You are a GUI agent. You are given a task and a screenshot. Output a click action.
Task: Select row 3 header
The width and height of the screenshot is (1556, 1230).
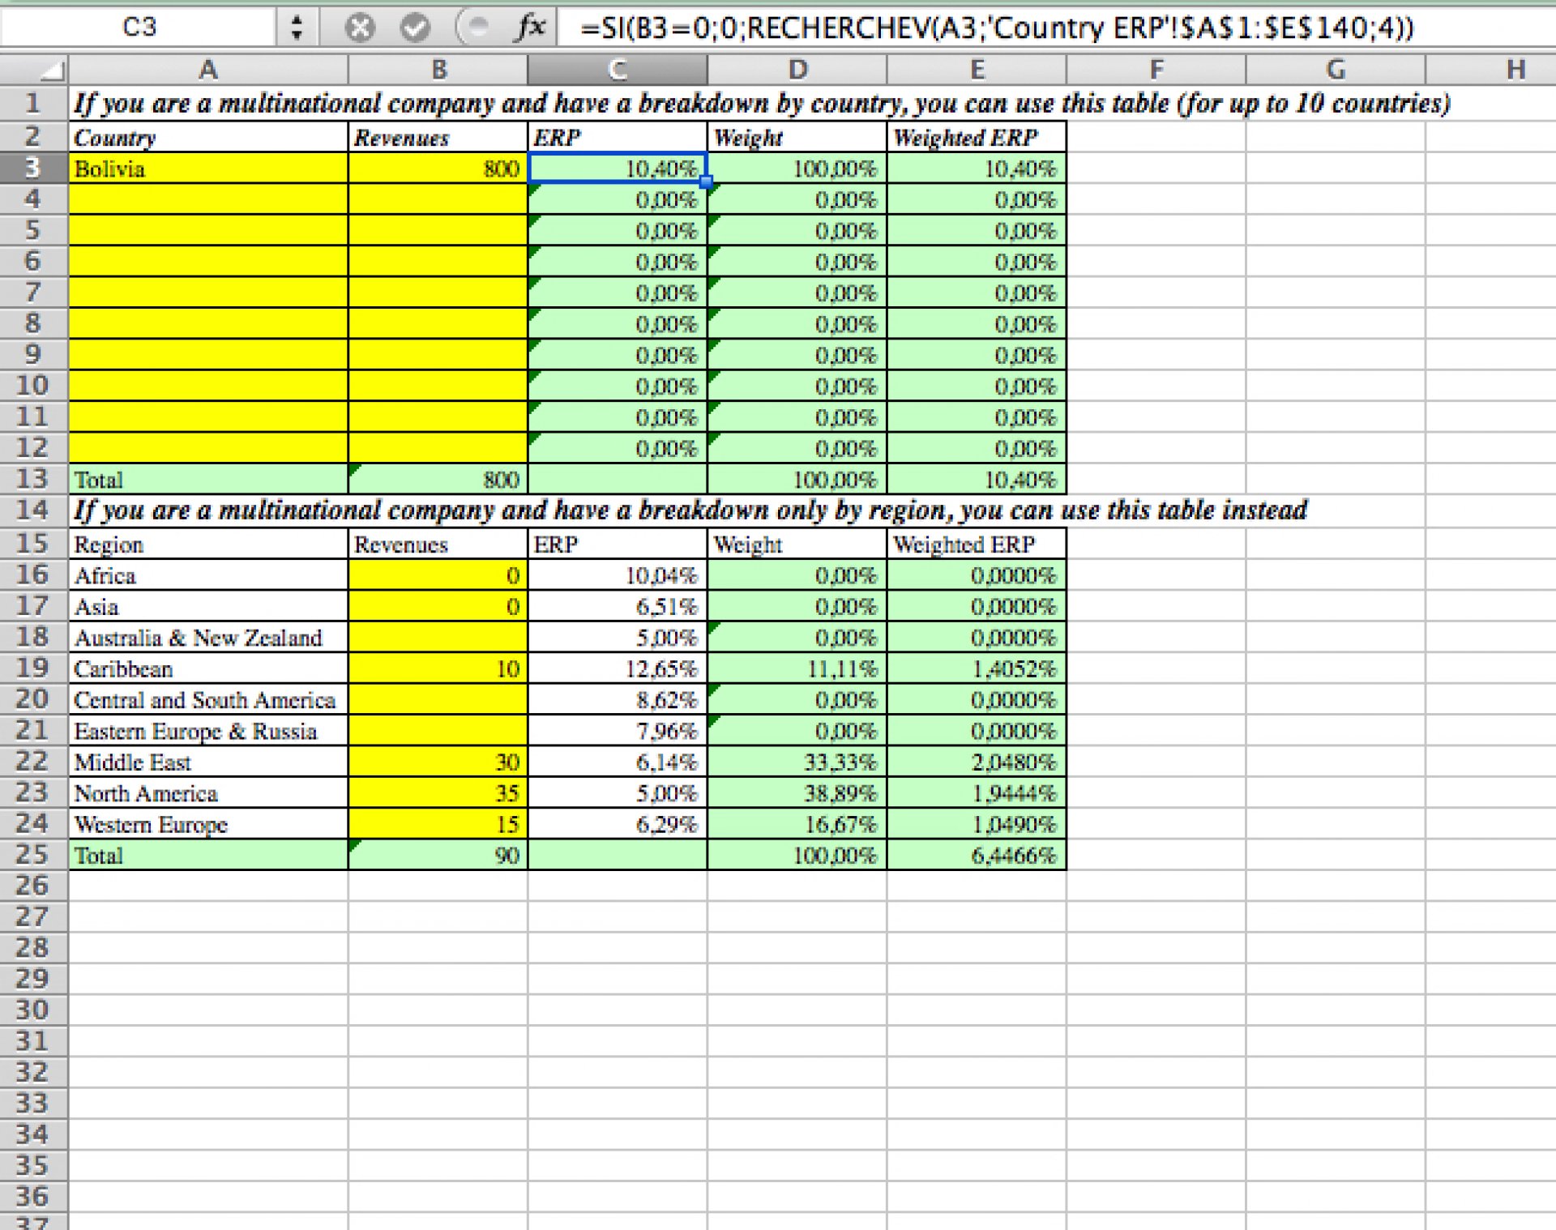click(34, 168)
